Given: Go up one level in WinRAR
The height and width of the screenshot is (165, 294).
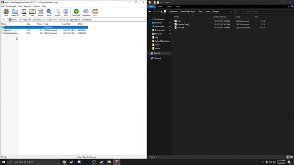Looking at the screenshot, I should 4,19.
